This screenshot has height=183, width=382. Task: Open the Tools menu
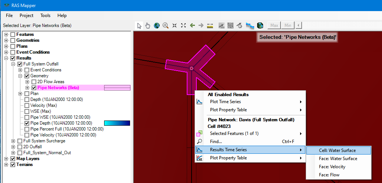click(46, 16)
